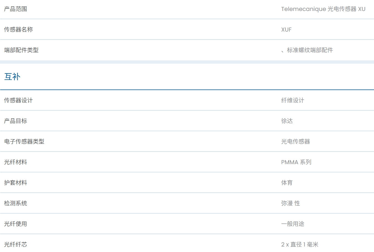This screenshot has width=374, height=252.
Task: Click the 端部配件类型 label
Action: pos(21,50)
